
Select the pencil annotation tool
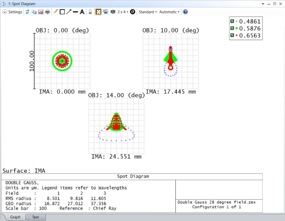56,12
